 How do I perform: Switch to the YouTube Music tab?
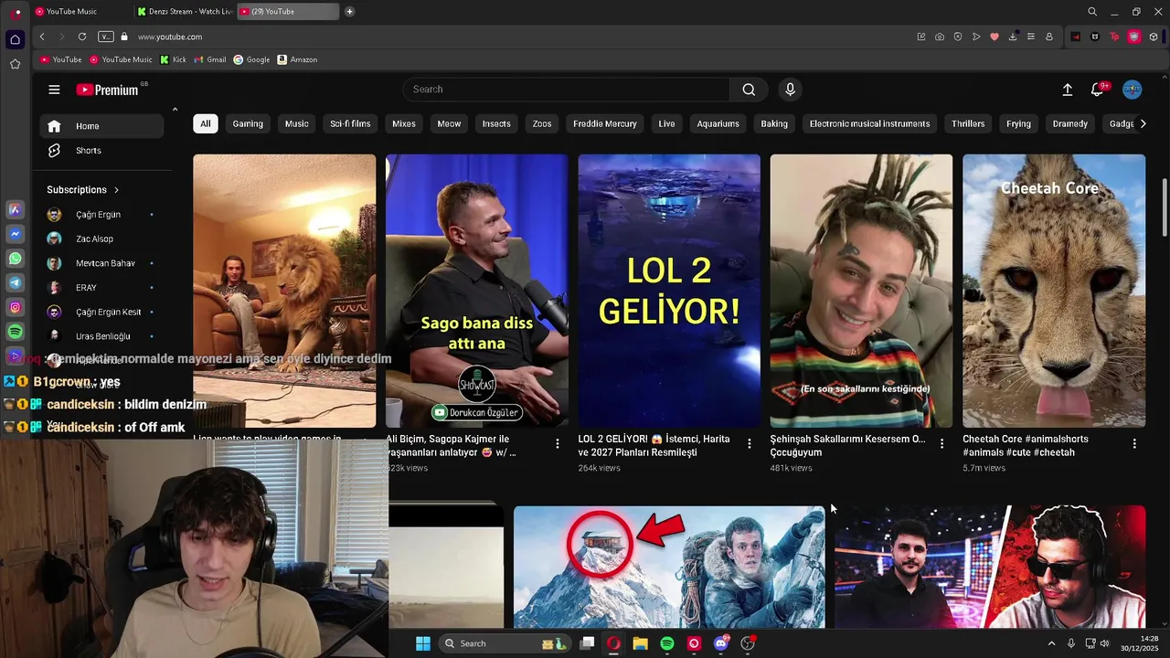point(80,12)
